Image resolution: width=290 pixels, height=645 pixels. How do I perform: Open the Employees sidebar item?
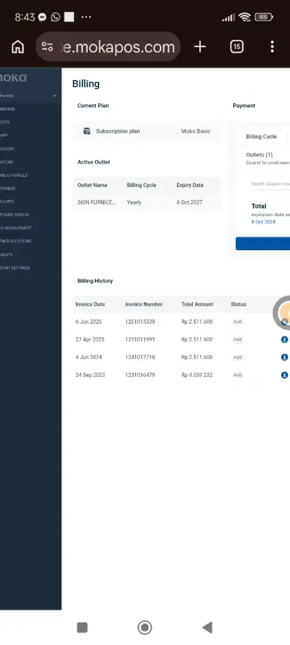click(7, 201)
